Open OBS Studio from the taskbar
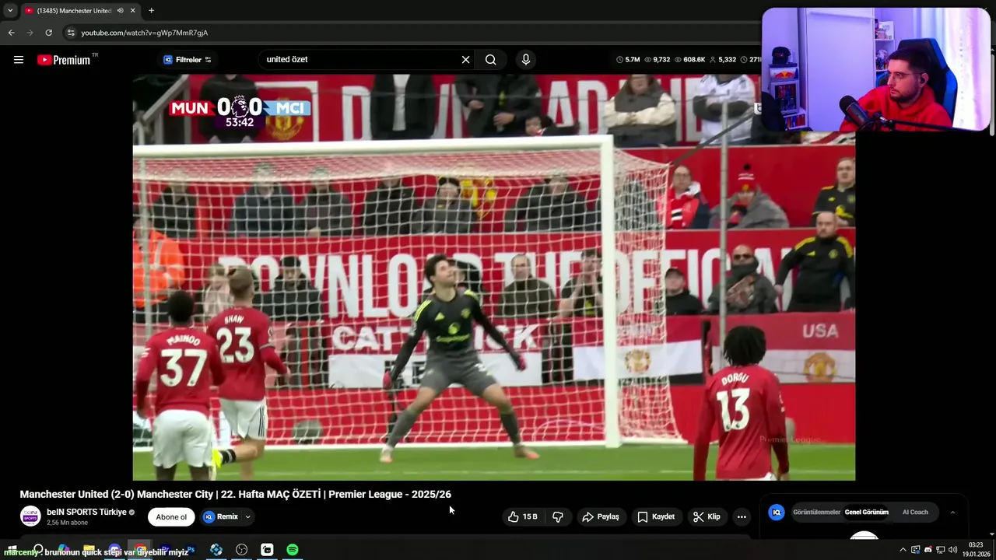The width and height of the screenshot is (996, 560). coord(241,550)
